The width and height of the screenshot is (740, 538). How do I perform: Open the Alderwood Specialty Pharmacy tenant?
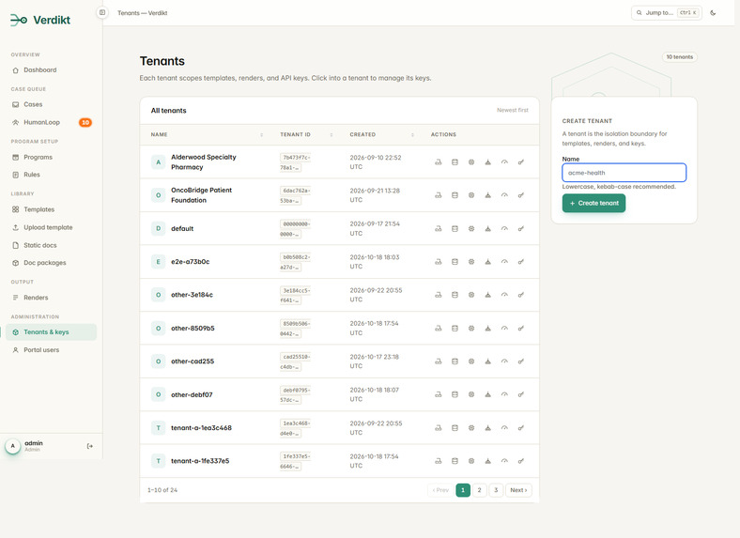[204, 162]
